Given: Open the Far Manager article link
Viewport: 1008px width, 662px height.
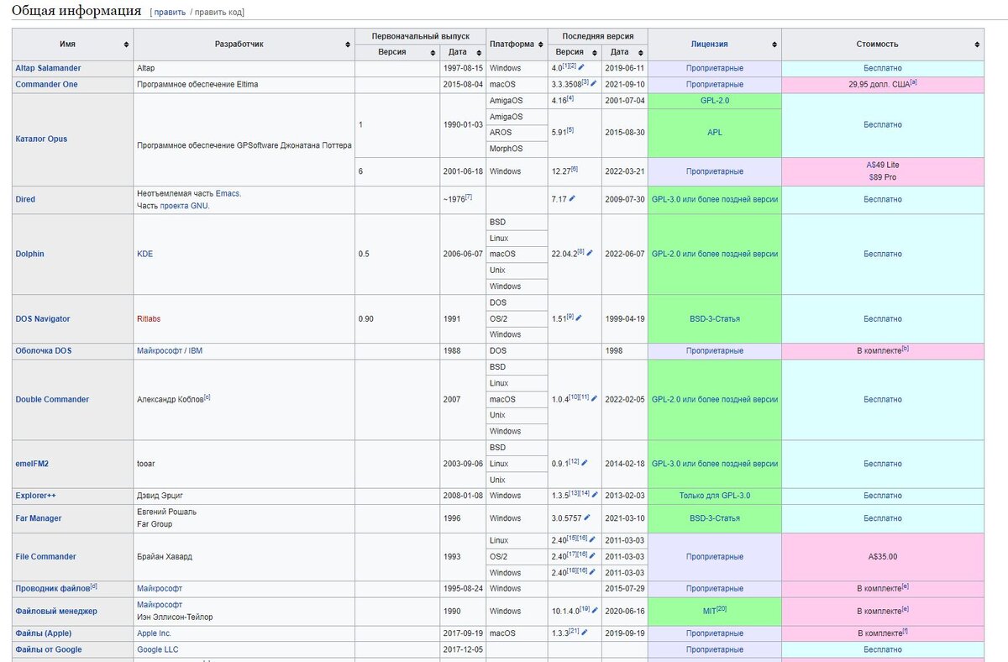Looking at the screenshot, I should tap(39, 518).
